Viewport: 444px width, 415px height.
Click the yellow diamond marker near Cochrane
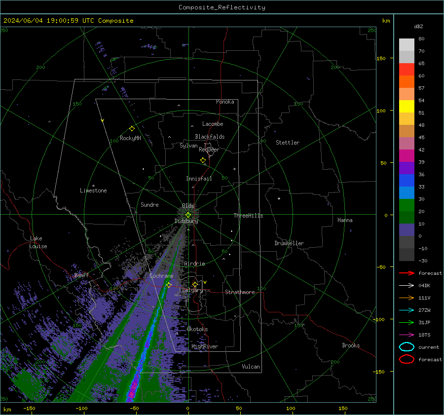click(169, 285)
